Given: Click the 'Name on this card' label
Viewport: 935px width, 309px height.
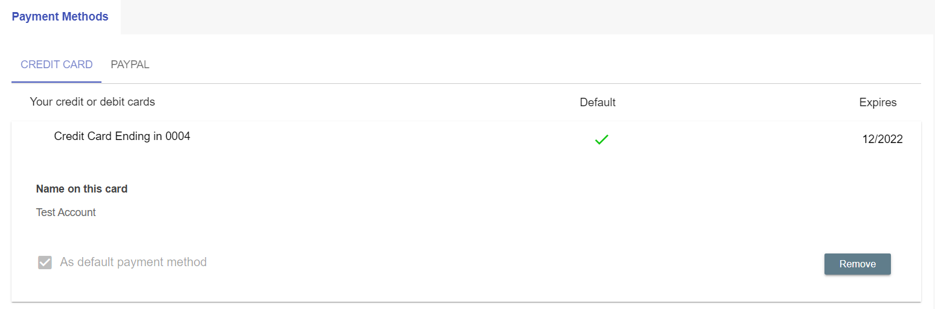Looking at the screenshot, I should (x=82, y=189).
